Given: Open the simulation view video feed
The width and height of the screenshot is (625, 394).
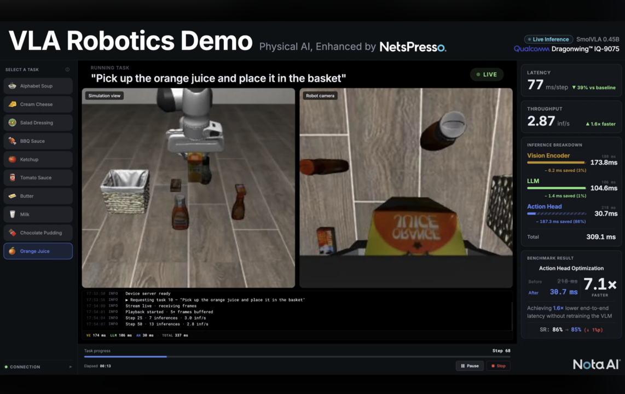Looking at the screenshot, I should (x=188, y=188).
